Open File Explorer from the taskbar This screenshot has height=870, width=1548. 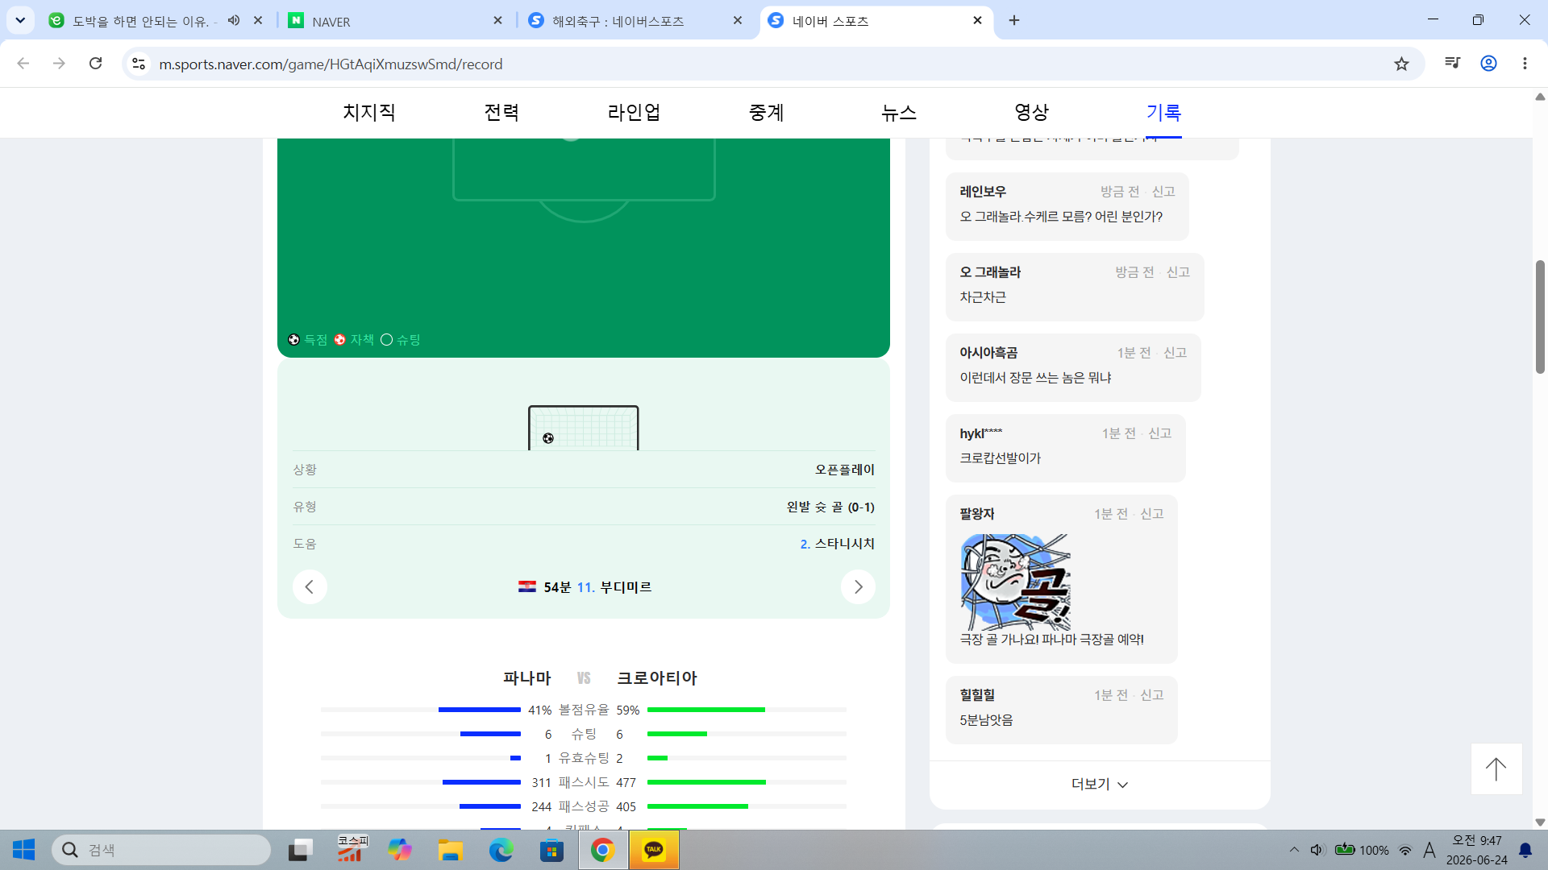pos(450,850)
